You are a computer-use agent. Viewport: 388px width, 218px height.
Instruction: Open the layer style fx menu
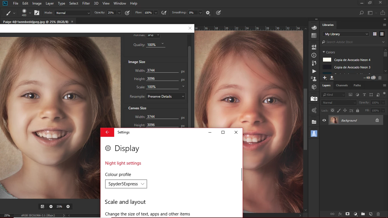[340, 214]
